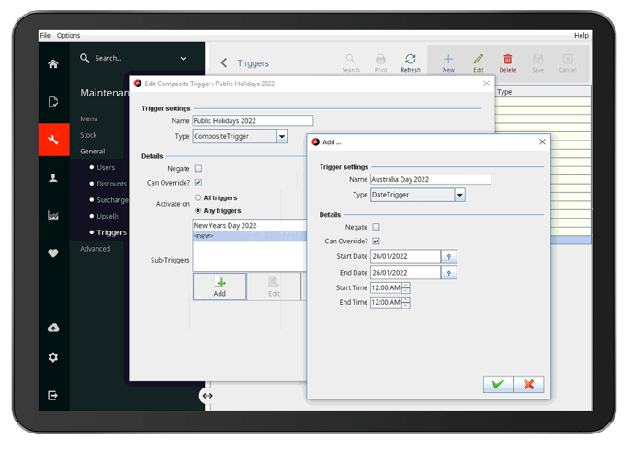Open the user profile sidebar icon
This screenshot has width=632, height=450.
point(52,177)
